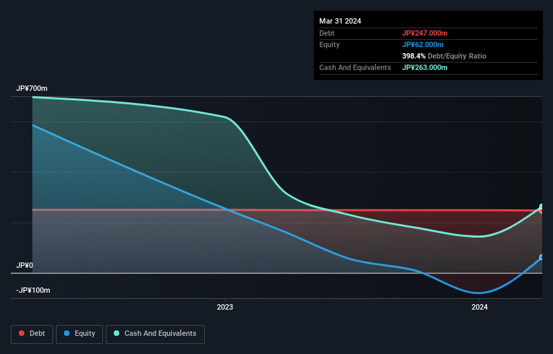Image resolution: width=553 pixels, height=354 pixels.
Task: Select the 2024 axis label
Action: [x=480, y=307]
